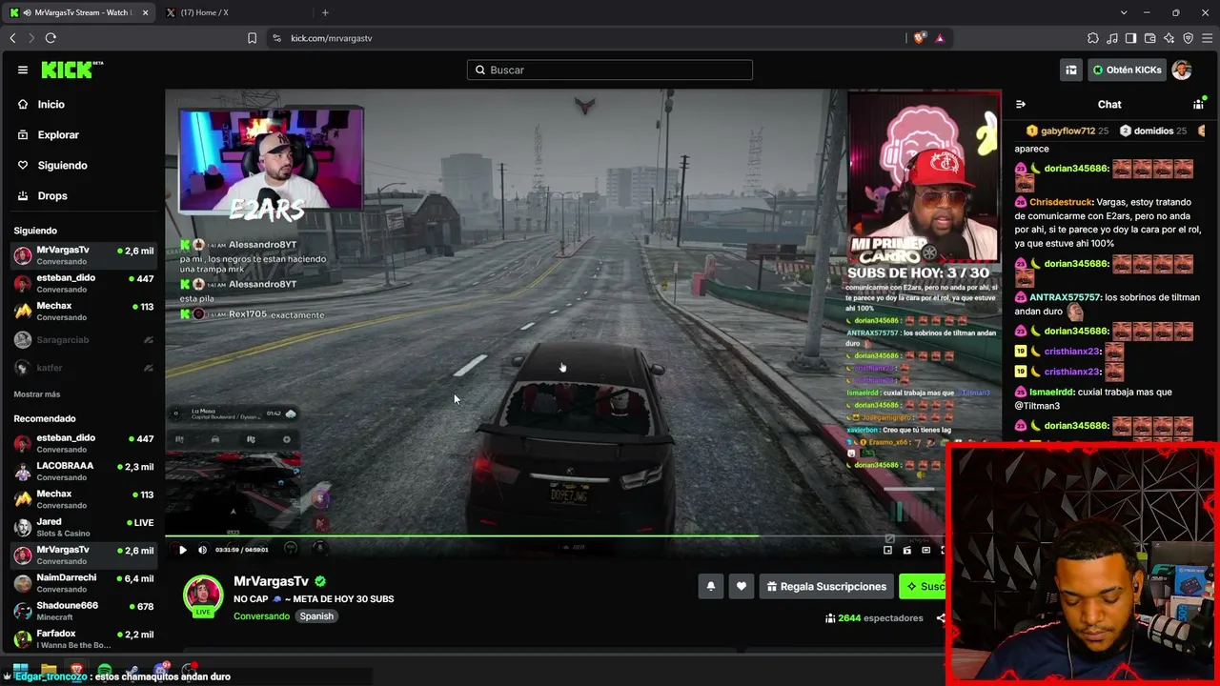Focus the Buscar search field
Image resolution: width=1220 pixels, height=686 pixels.
(x=610, y=70)
